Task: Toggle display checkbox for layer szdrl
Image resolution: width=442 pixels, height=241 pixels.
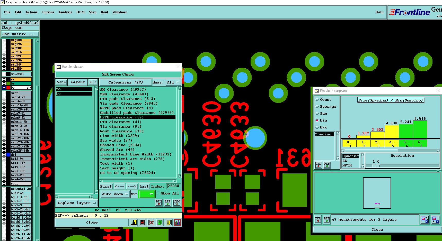Action: 4,93
